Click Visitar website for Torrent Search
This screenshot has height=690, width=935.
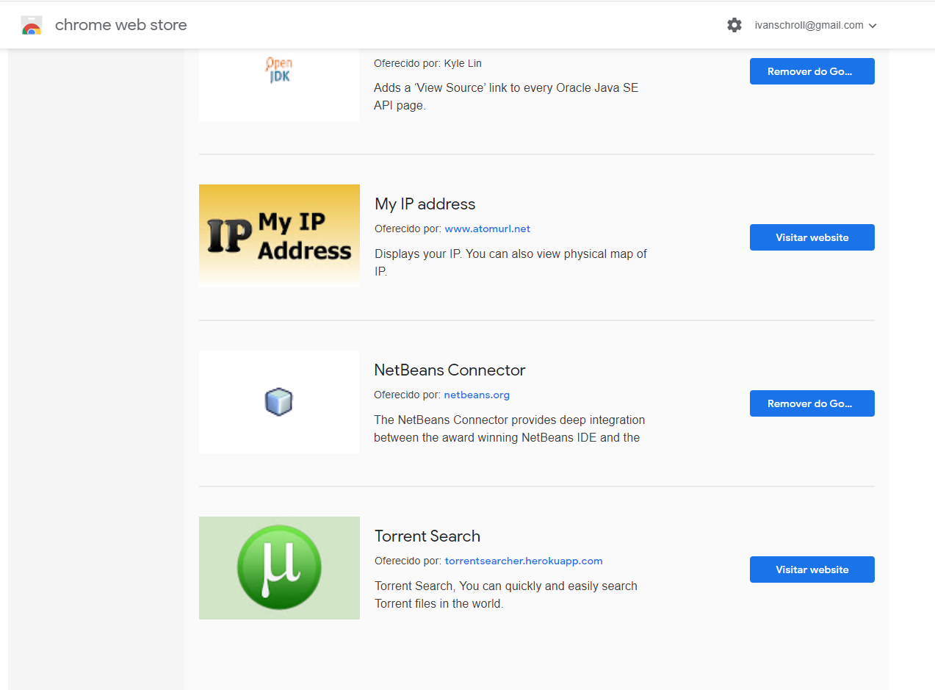812,569
